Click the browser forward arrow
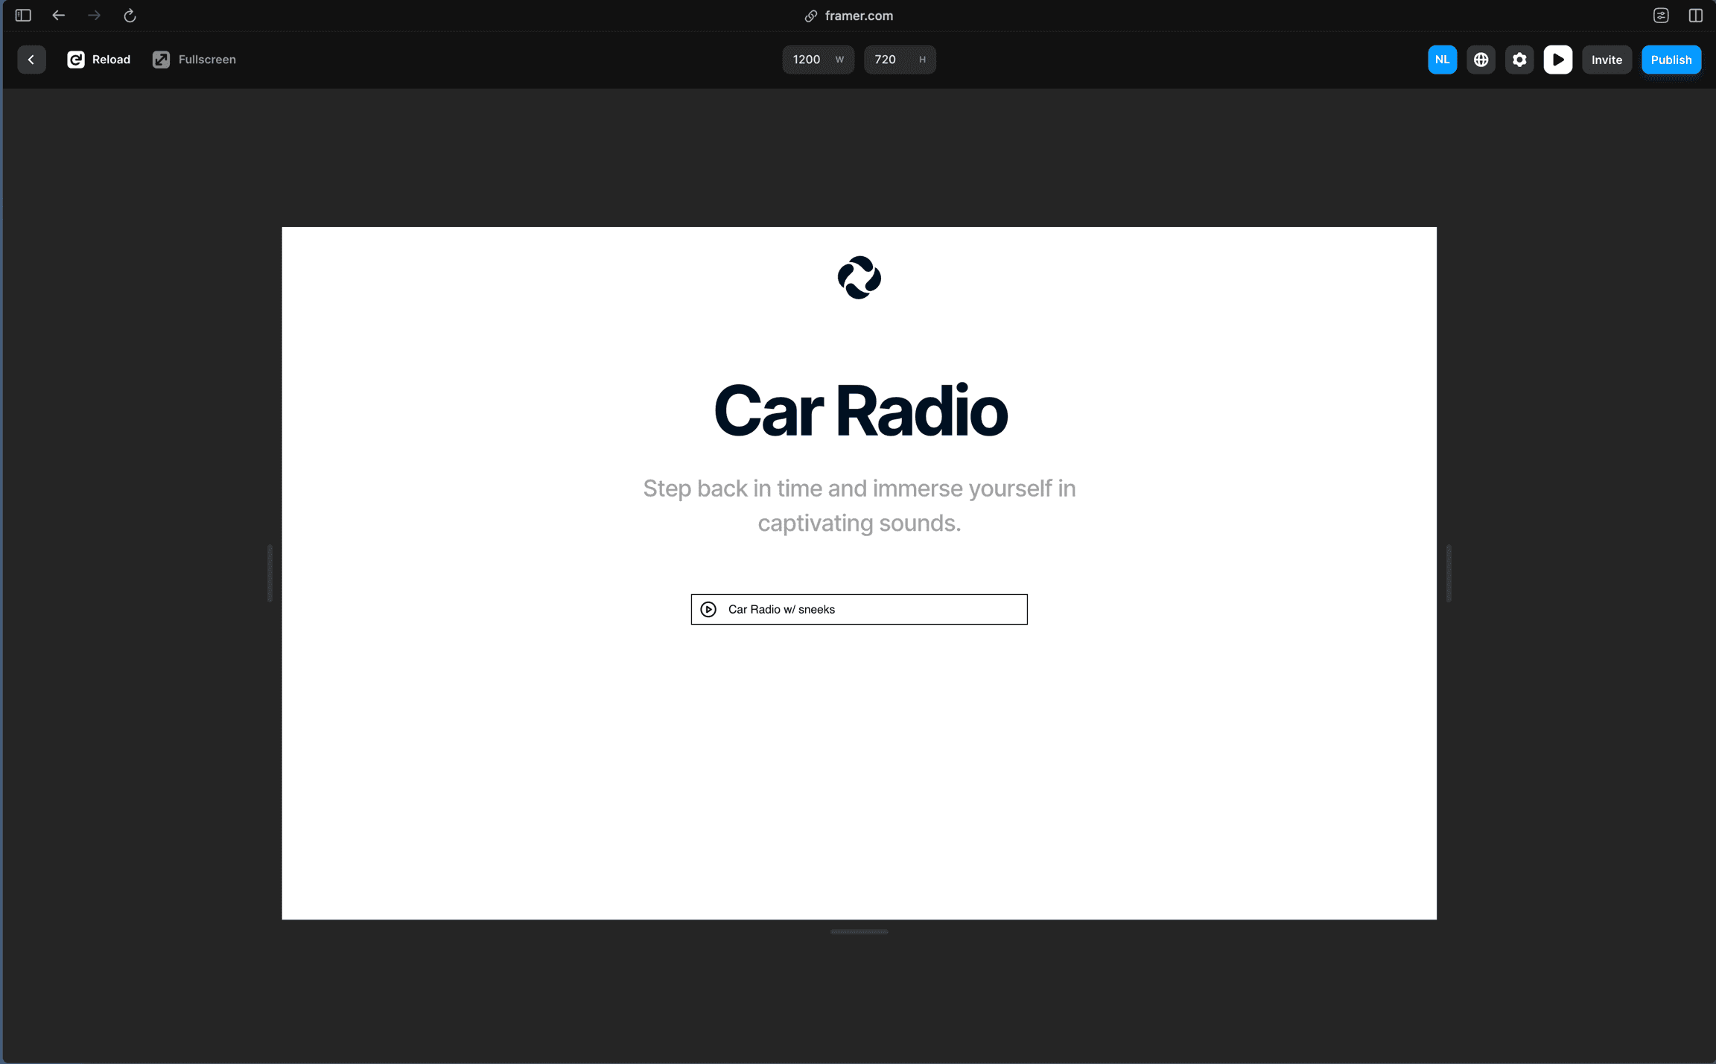Screen dimensions: 1716x1064 point(94,16)
